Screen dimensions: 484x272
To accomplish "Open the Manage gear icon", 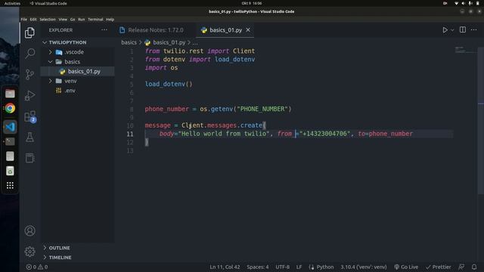I will pyautogui.click(x=29, y=252).
